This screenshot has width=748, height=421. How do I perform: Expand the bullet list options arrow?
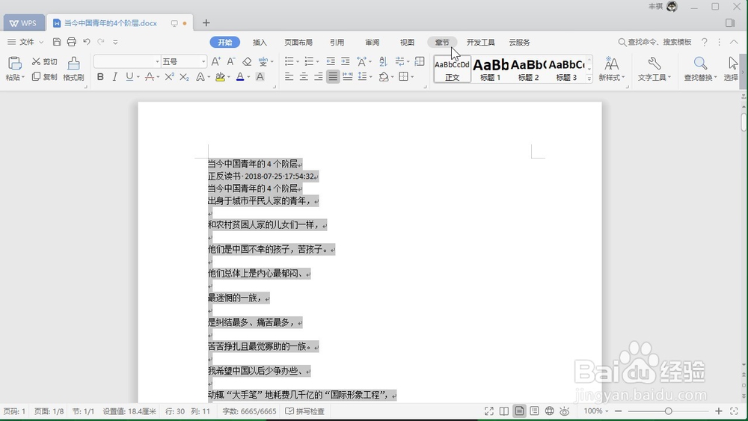pos(297,61)
